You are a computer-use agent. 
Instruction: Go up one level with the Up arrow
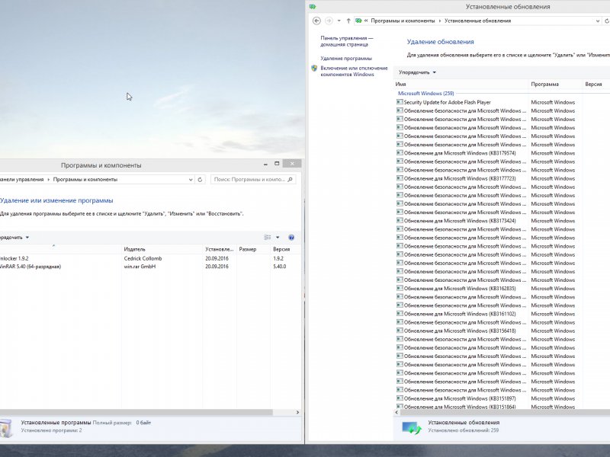348,21
